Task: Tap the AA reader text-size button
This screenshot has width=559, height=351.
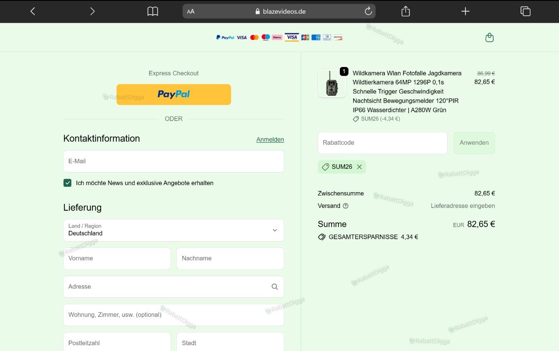Action: coord(190,12)
